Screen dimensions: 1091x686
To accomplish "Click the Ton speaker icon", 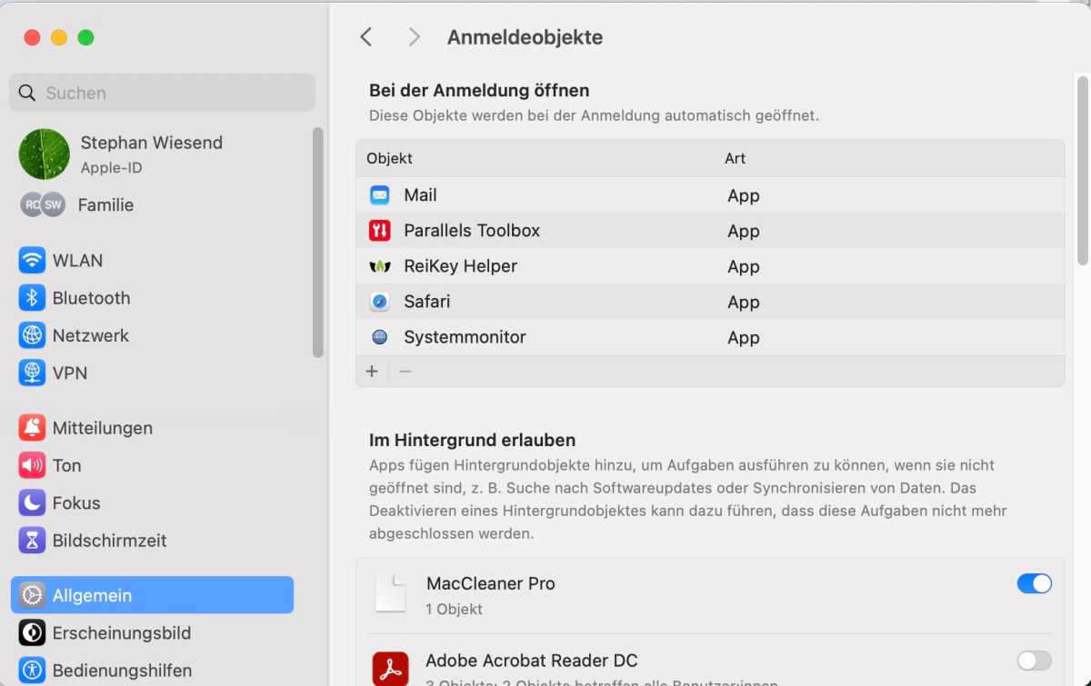I will [x=32, y=465].
